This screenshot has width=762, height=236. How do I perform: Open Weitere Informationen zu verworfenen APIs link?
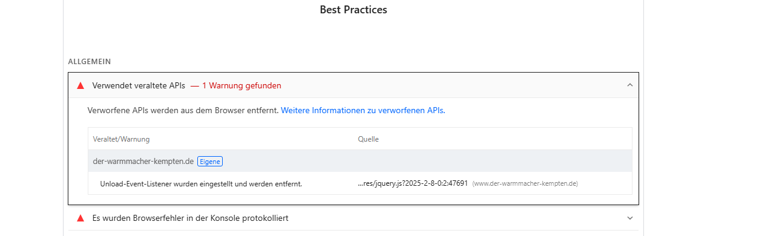(x=362, y=111)
